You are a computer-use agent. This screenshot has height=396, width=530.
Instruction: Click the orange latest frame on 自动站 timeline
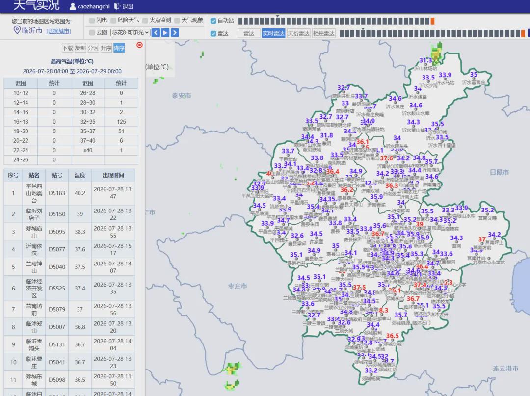[x=432, y=21]
